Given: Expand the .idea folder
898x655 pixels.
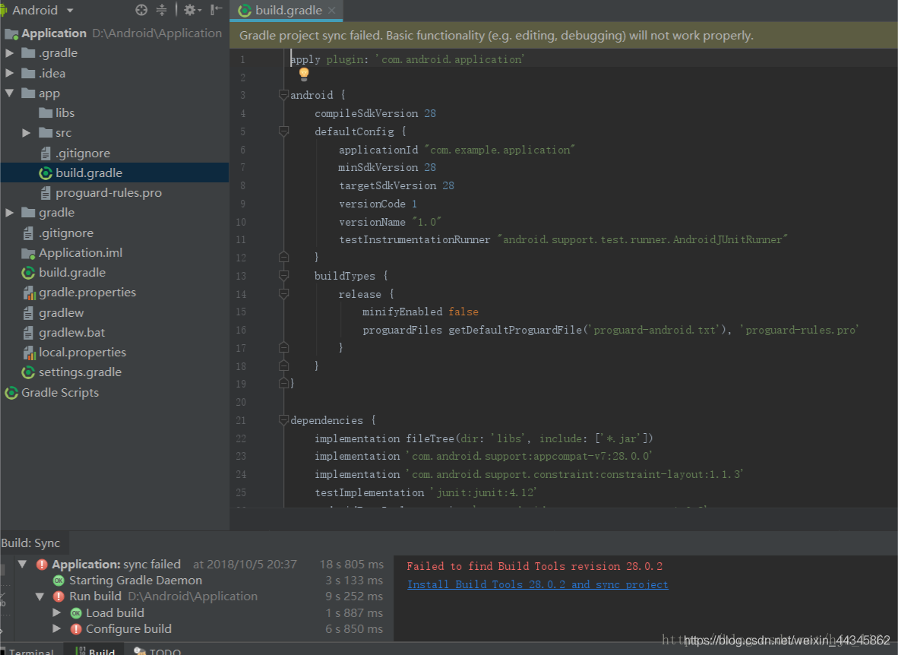Looking at the screenshot, I should click(9, 73).
